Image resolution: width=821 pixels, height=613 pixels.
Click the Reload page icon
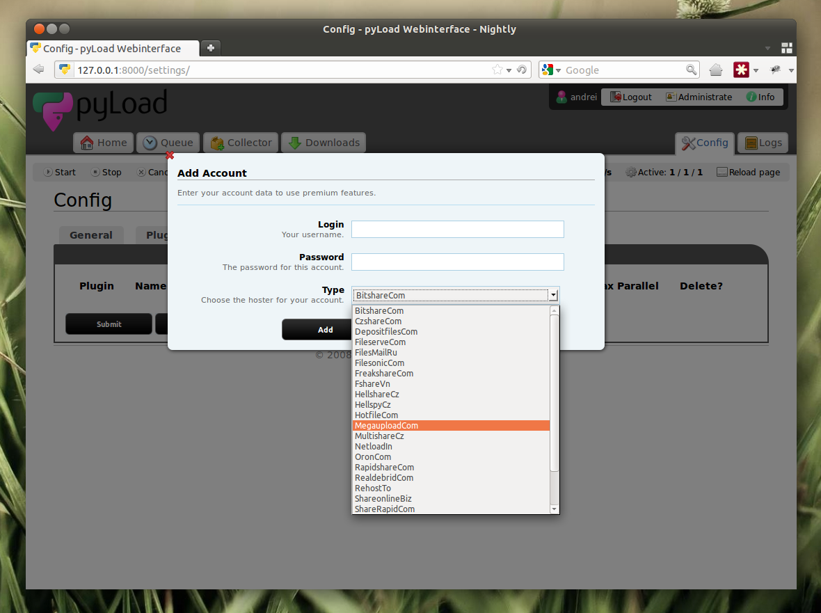point(722,172)
